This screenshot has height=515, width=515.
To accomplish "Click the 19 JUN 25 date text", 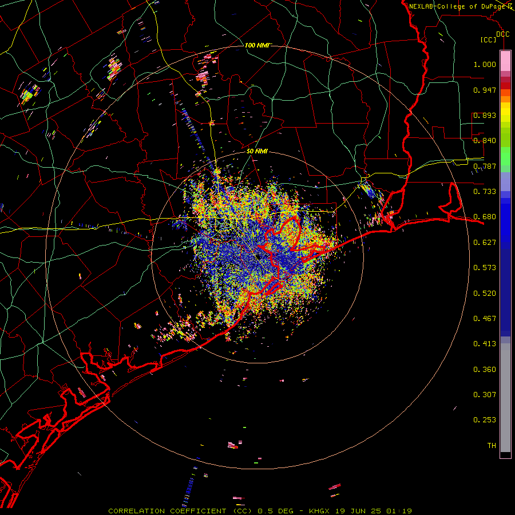I will pos(358,511).
